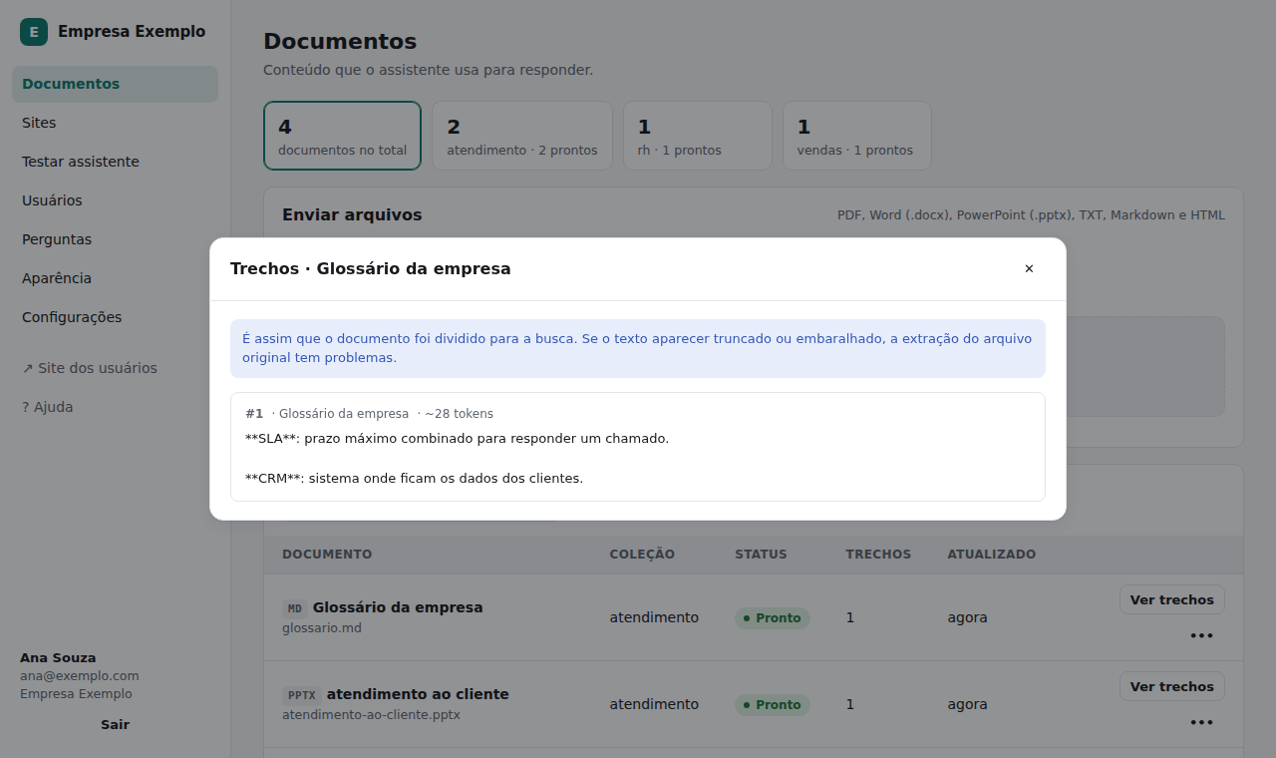Click the blue info notice about document splitting

pos(638,348)
